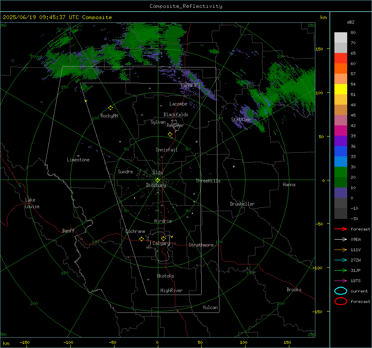372x348 pixels.
Task: Click the Cochrane city label
Action: click(x=135, y=231)
